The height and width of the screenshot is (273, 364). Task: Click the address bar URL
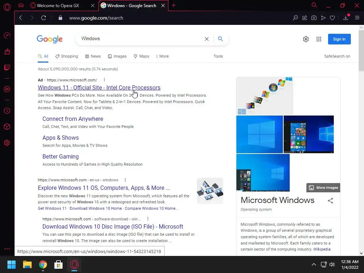96,18
